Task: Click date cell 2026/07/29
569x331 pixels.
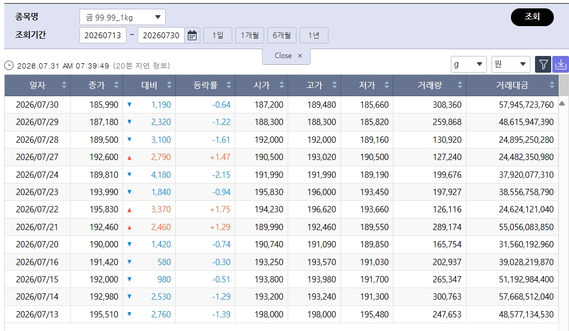Action: (x=37, y=122)
